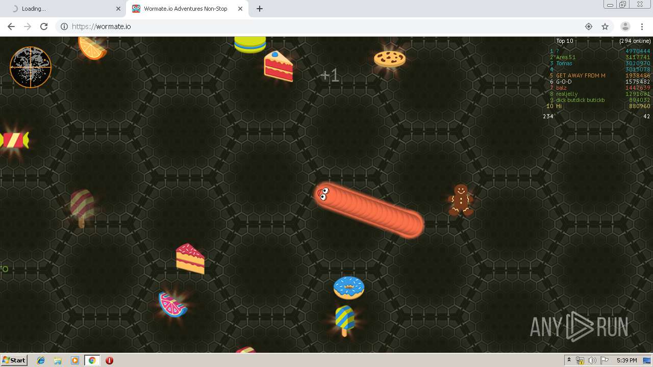Focus the address bar with wormate.io URL
Screen dimensions: 653x367
click(326, 27)
